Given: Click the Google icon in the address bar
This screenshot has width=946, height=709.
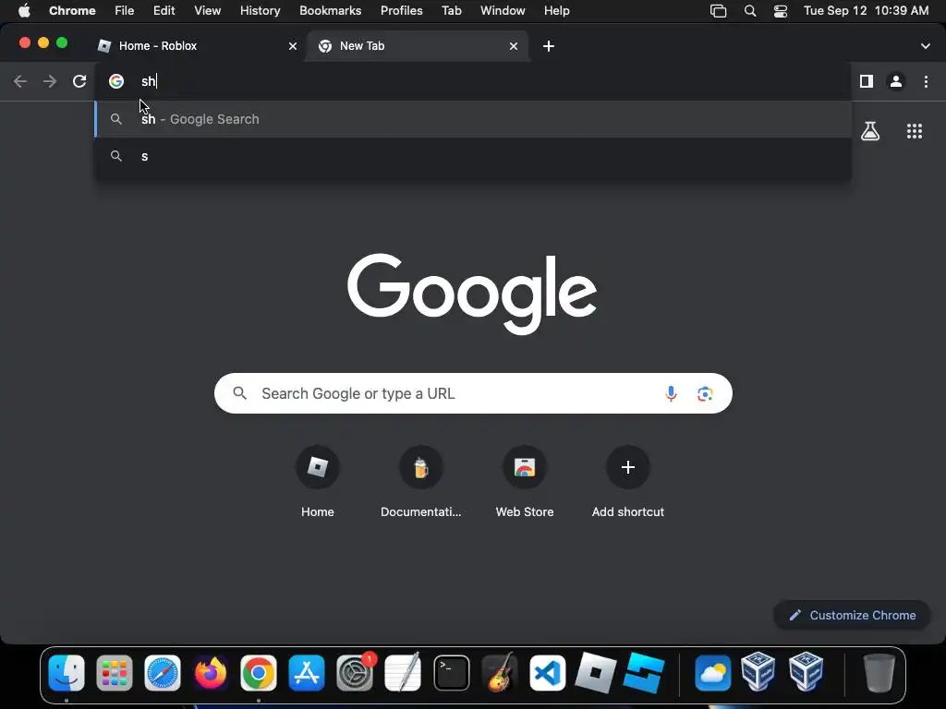Looking at the screenshot, I should pyautogui.click(x=116, y=81).
